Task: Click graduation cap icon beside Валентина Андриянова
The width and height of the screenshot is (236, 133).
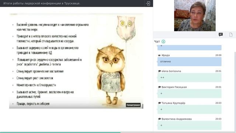Action: 159,119
